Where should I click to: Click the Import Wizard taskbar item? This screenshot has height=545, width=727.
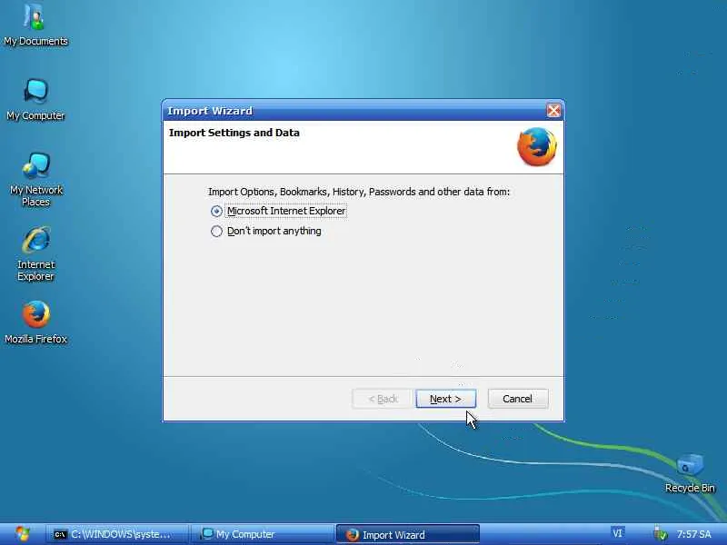coord(407,534)
